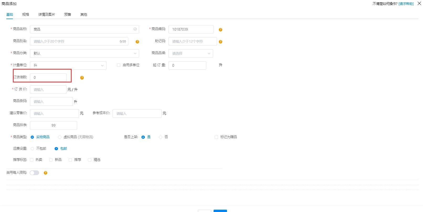Click help icon next to 商品编码 field
Screen dimensions: 423x212
pyautogui.click(x=220, y=30)
